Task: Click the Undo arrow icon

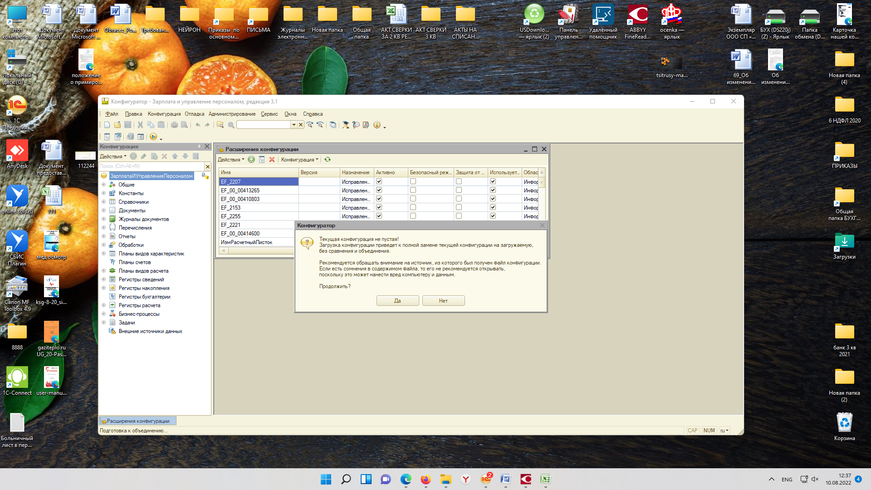Action: coord(198,125)
